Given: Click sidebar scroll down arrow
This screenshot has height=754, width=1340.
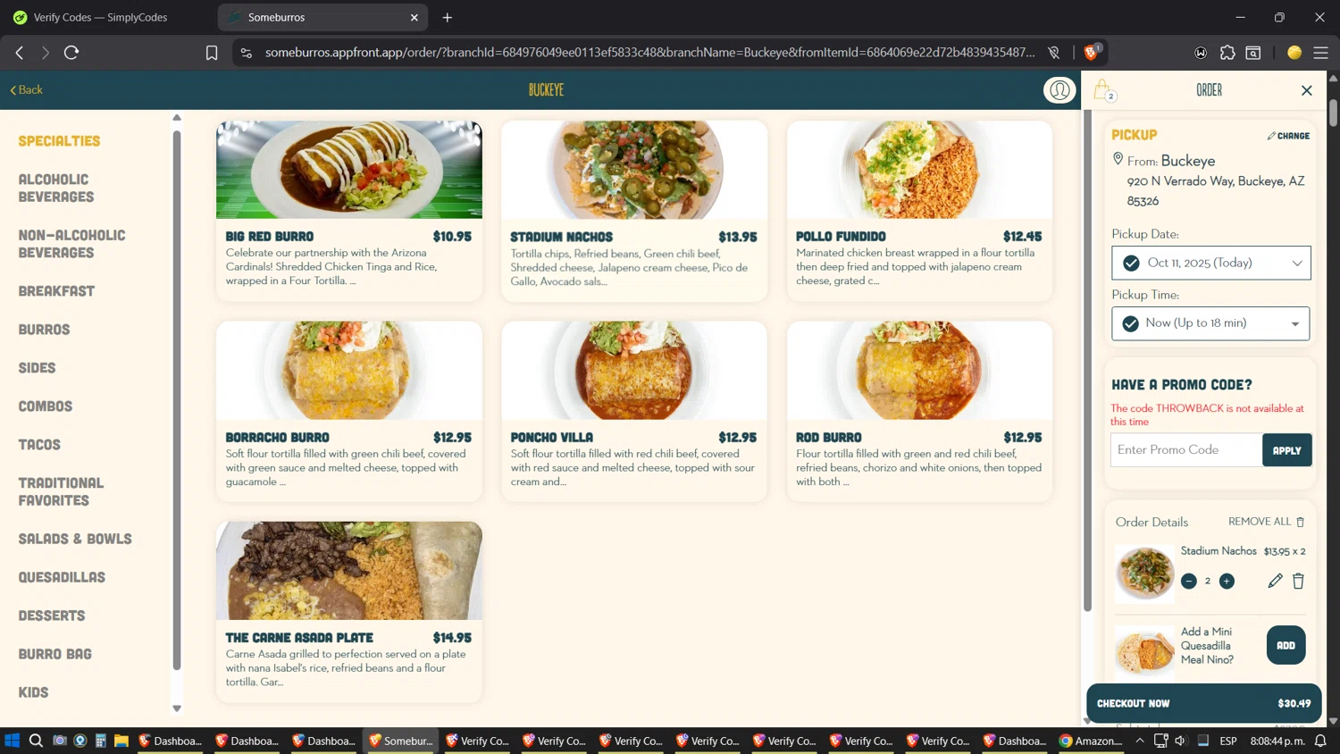Looking at the screenshot, I should click(x=177, y=708).
